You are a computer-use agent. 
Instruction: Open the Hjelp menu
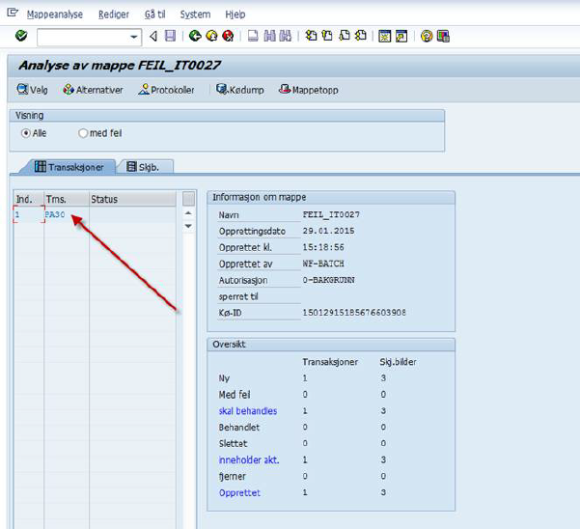pos(235,14)
